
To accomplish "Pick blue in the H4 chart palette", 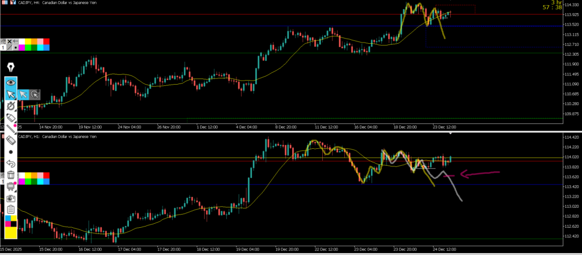I will pyautogui.click(x=47, y=48).
